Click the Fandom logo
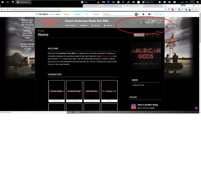This screenshot has height=184, width=201. point(42,14)
